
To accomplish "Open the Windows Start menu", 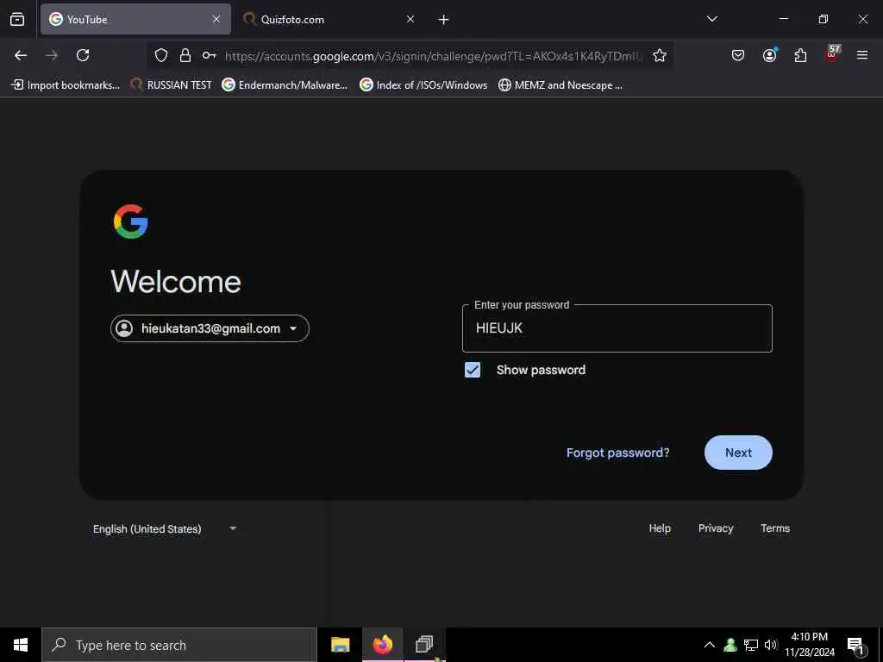I will pos(21,645).
